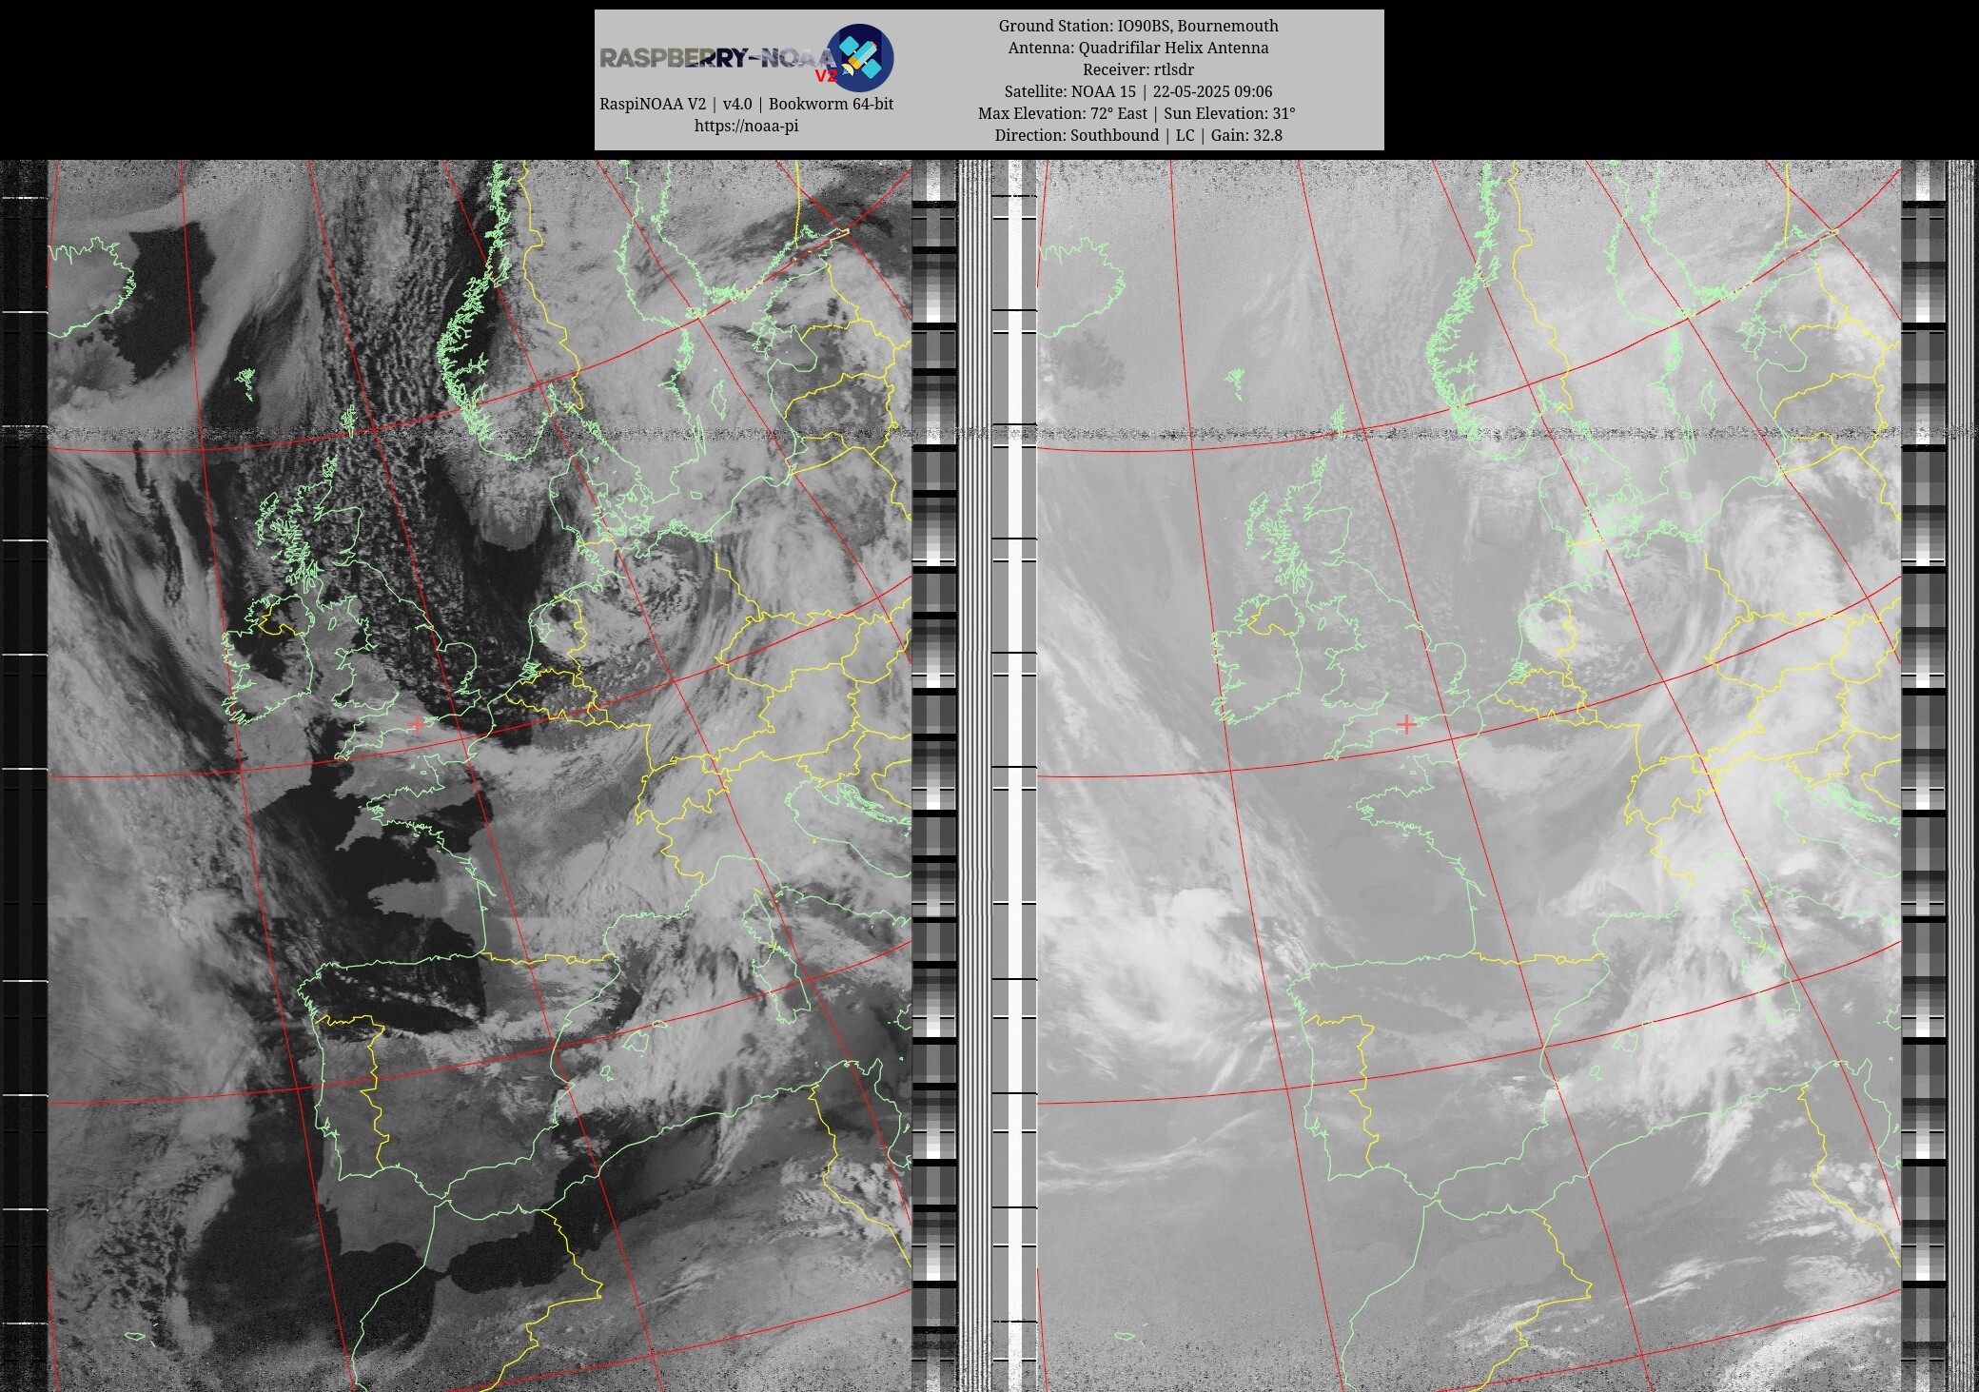The width and height of the screenshot is (1979, 1392).
Task: Click 'Ground Station: IO90BS, Bournemouth' text
Action: click(x=1138, y=26)
